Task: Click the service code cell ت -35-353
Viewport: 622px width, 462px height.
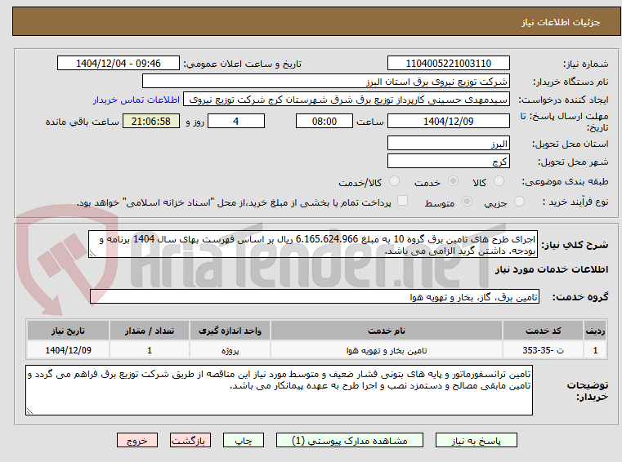Action: 543,350
